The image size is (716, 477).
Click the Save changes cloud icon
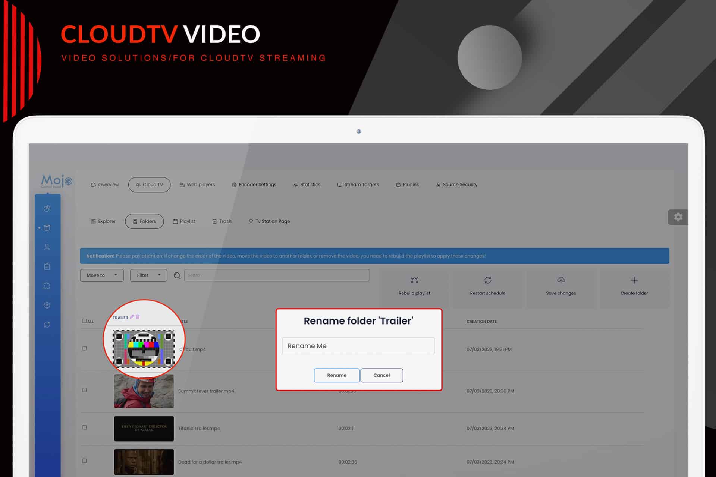pos(561,280)
